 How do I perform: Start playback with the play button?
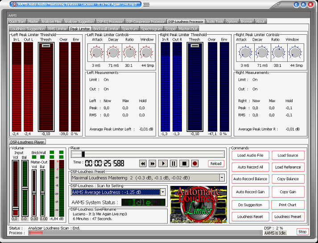point(163,163)
